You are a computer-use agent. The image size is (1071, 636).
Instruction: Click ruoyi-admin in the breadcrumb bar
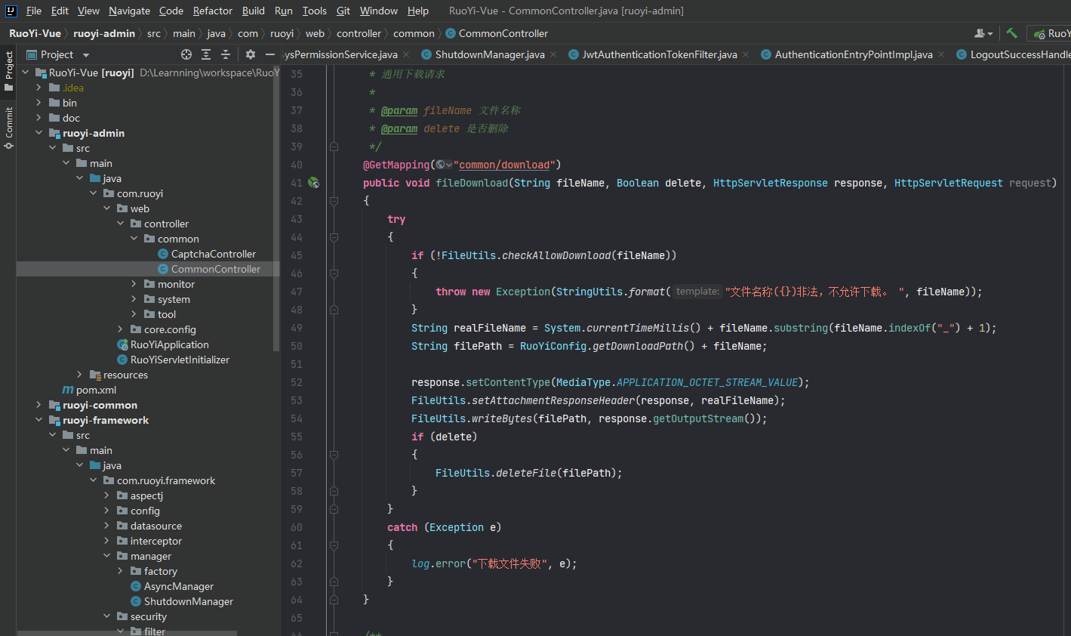[x=104, y=33]
